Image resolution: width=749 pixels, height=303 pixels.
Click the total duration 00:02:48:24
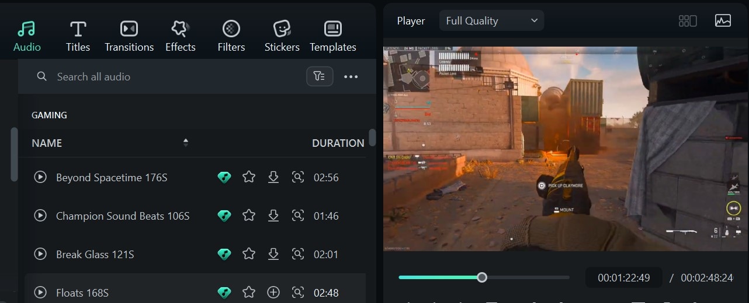[x=707, y=278]
